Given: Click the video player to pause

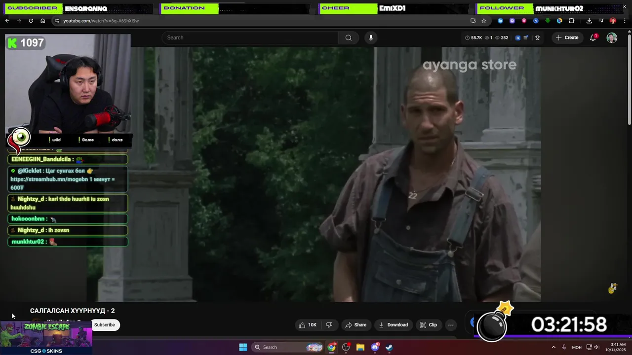Looking at the screenshot, I should pos(314,175).
